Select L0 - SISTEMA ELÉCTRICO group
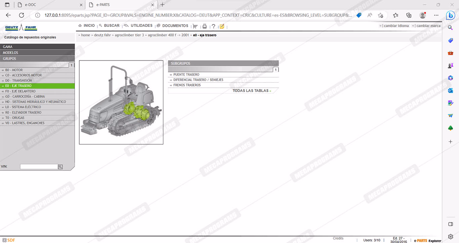This screenshot has height=243, width=459. click(x=37, y=107)
